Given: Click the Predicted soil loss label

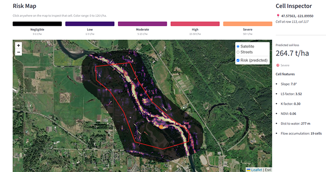Looking at the screenshot, I should point(287,45).
